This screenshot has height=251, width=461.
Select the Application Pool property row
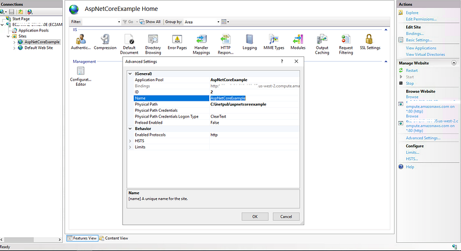(x=217, y=80)
